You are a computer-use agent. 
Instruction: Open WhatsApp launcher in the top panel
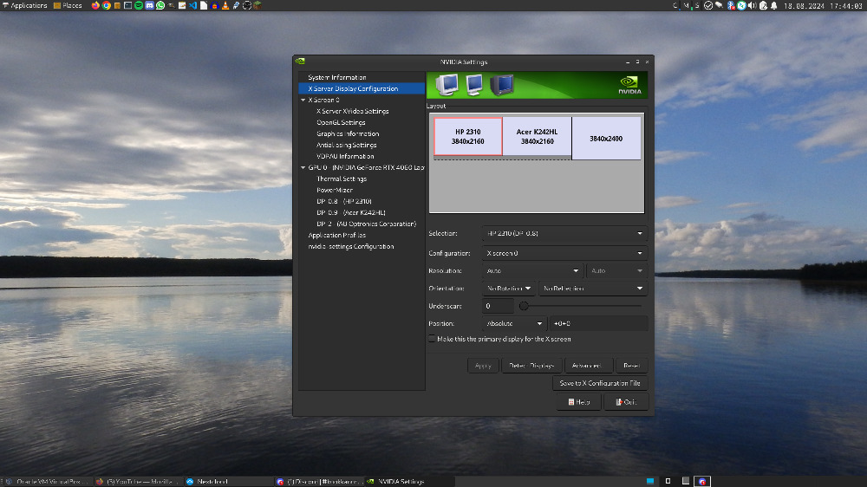tap(160, 5)
